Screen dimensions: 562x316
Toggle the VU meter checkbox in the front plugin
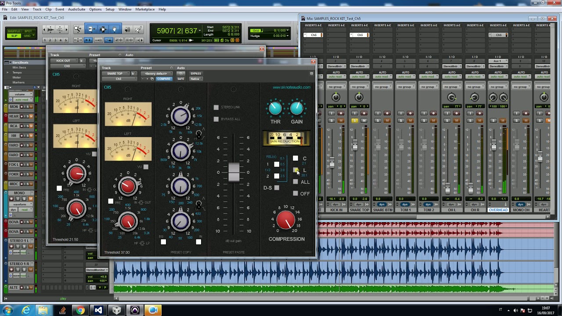coord(146,167)
